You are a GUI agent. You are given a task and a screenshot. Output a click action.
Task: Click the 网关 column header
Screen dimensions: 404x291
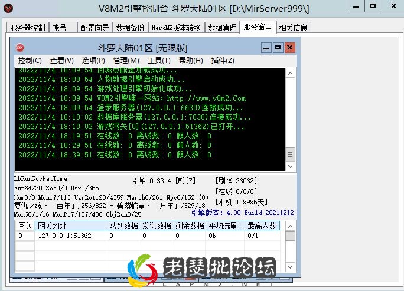pyautogui.click(x=25, y=226)
